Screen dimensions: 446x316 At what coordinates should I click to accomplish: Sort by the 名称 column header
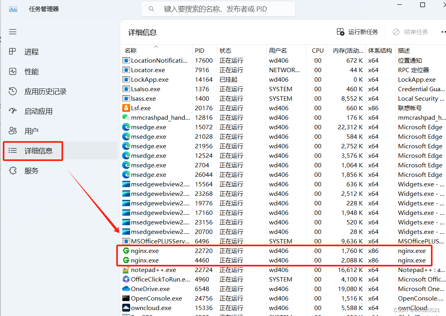point(156,50)
